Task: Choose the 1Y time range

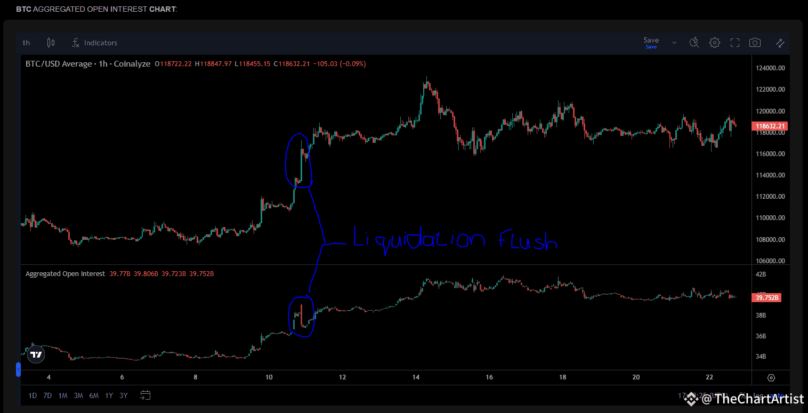Action: (x=109, y=395)
